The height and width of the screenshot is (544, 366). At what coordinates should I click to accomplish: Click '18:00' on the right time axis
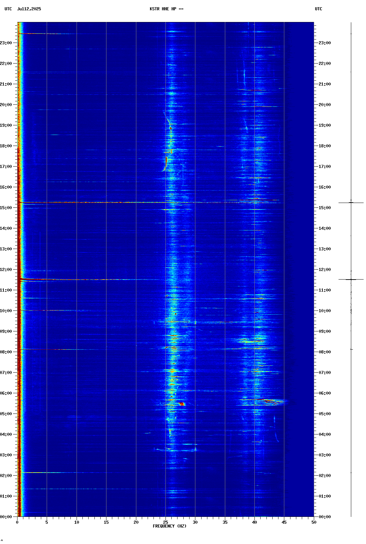[325, 146]
